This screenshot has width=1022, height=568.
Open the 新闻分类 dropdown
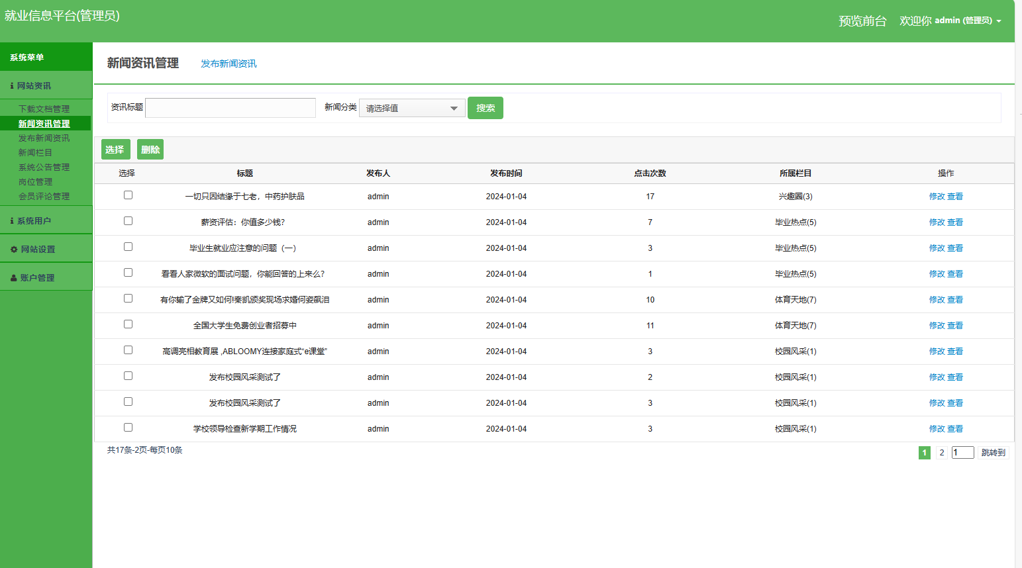412,108
